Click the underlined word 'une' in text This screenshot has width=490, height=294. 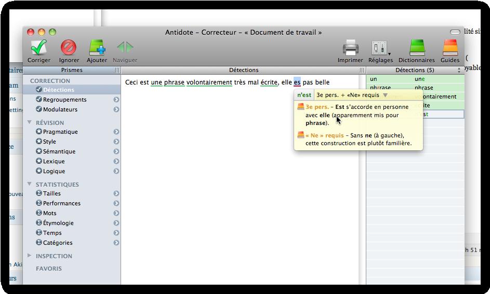click(156, 82)
